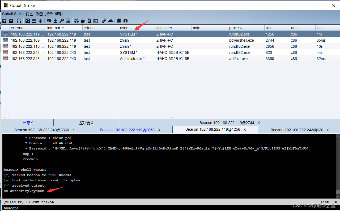Select the Administrator * user cell

137,59
